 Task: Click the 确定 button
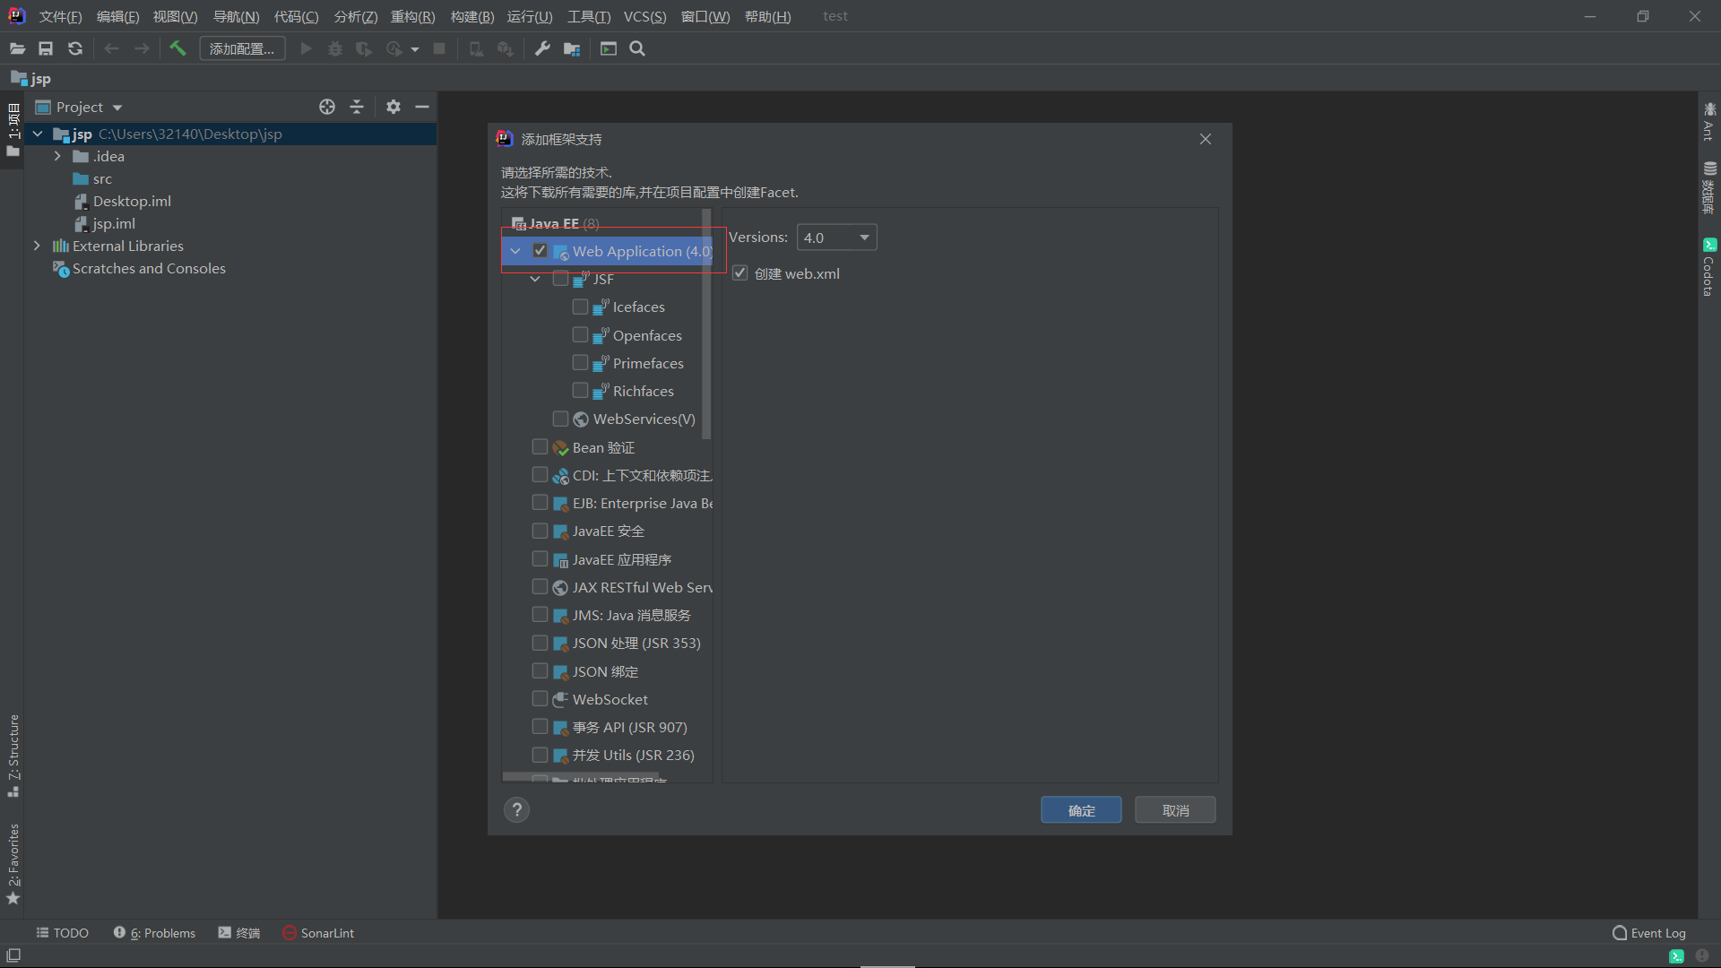coord(1081,810)
